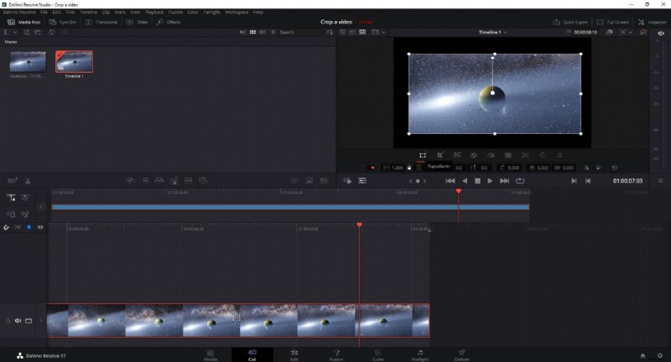The image size is (671, 362).
Task: Click the Import Media file icon
Action: (27, 32)
